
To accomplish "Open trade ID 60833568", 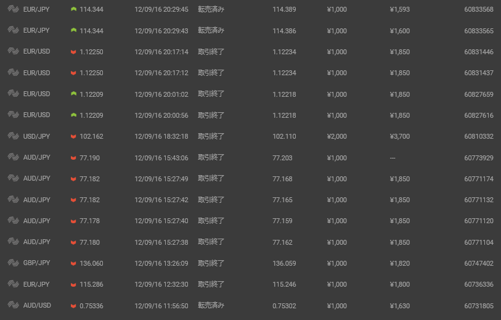I will tap(479, 9).
